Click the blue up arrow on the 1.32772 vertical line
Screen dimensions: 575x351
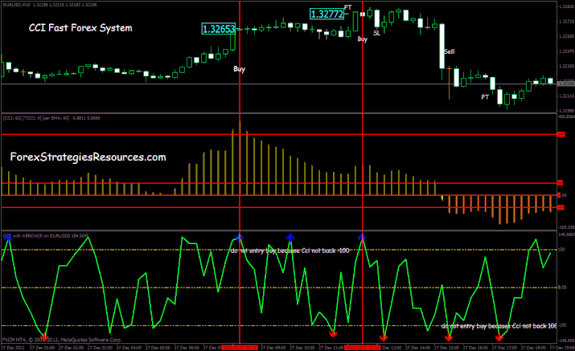pyautogui.click(x=363, y=238)
